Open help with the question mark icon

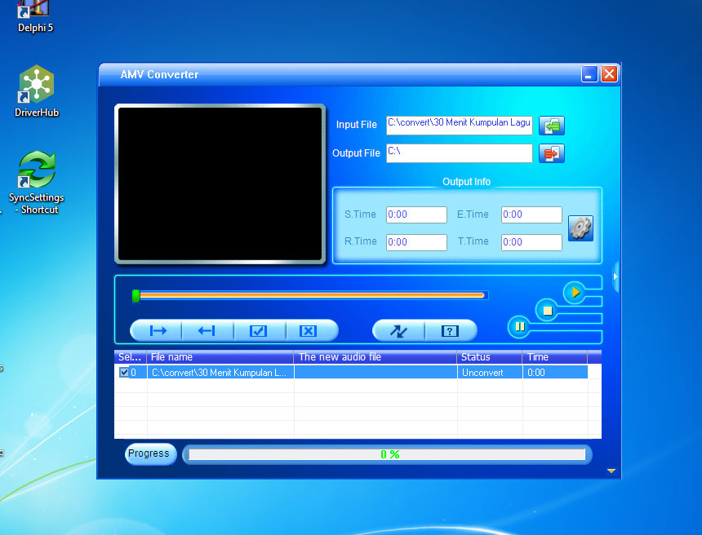450,330
